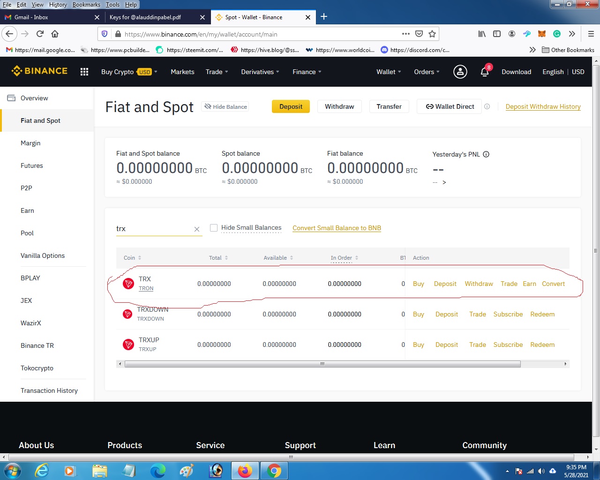Click the TRX coin logo icon
Image resolution: width=600 pixels, height=480 pixels.
[x=128, y=284]
